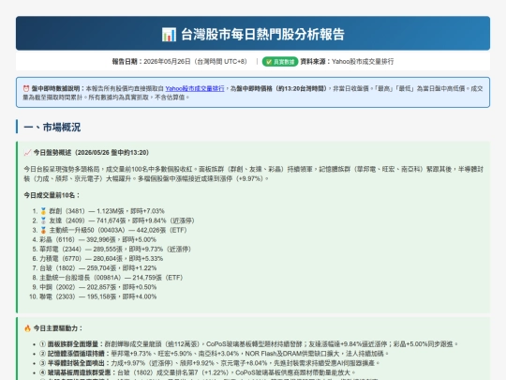The width and height of the screenshot is (506, 380).
Task: Click the alarm clock icon beside 盤中即時數據說明
Action: pyautogui.click(x=26, y=88)
